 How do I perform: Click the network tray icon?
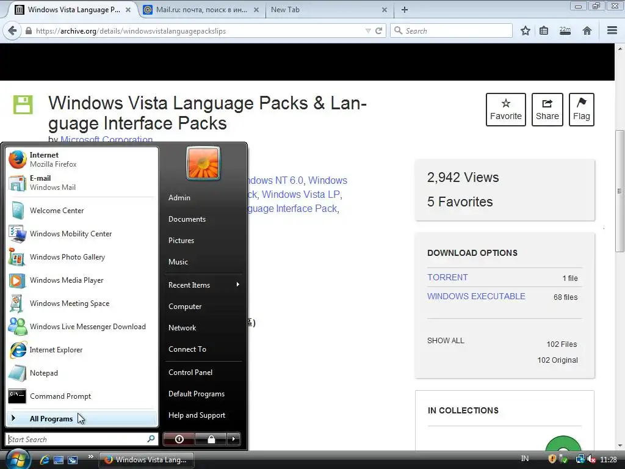580,460
